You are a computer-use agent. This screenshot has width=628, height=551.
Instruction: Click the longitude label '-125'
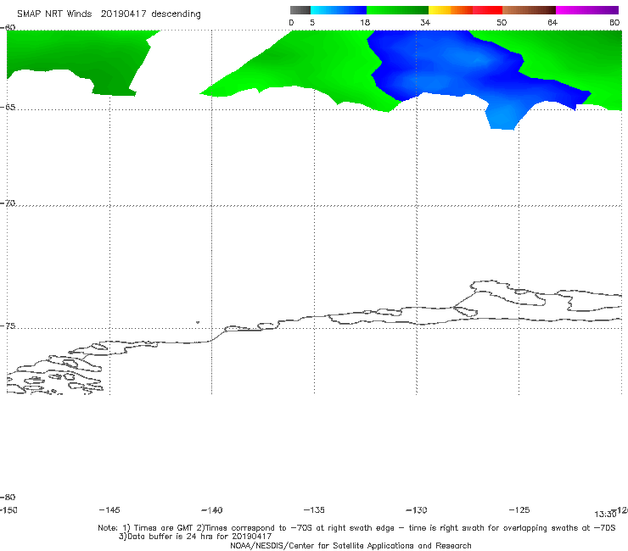click(x=519, y=509)
